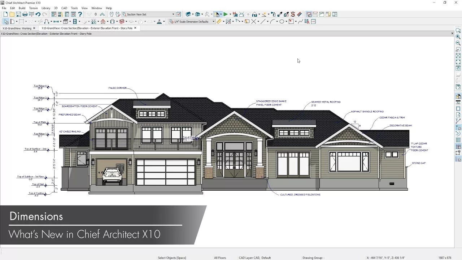The width and height of the screenshot is (462, 260).
Task: Open the Help question mark icon
Action: pyautogui.click(x=80, y=14)
